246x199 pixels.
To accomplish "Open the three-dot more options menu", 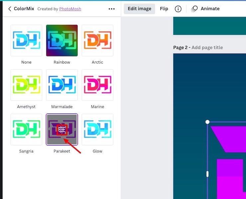I will point(112,9).
